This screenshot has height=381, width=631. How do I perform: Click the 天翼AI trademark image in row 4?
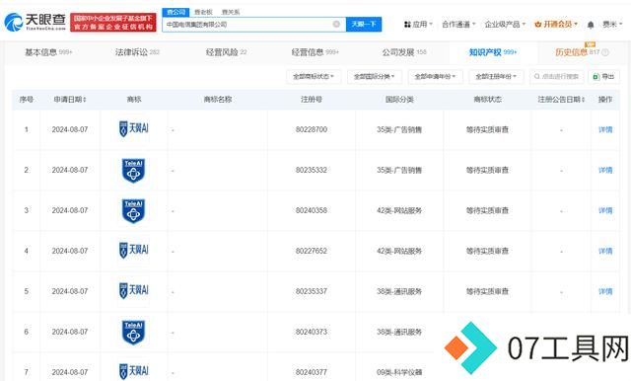tap(134, 250)
